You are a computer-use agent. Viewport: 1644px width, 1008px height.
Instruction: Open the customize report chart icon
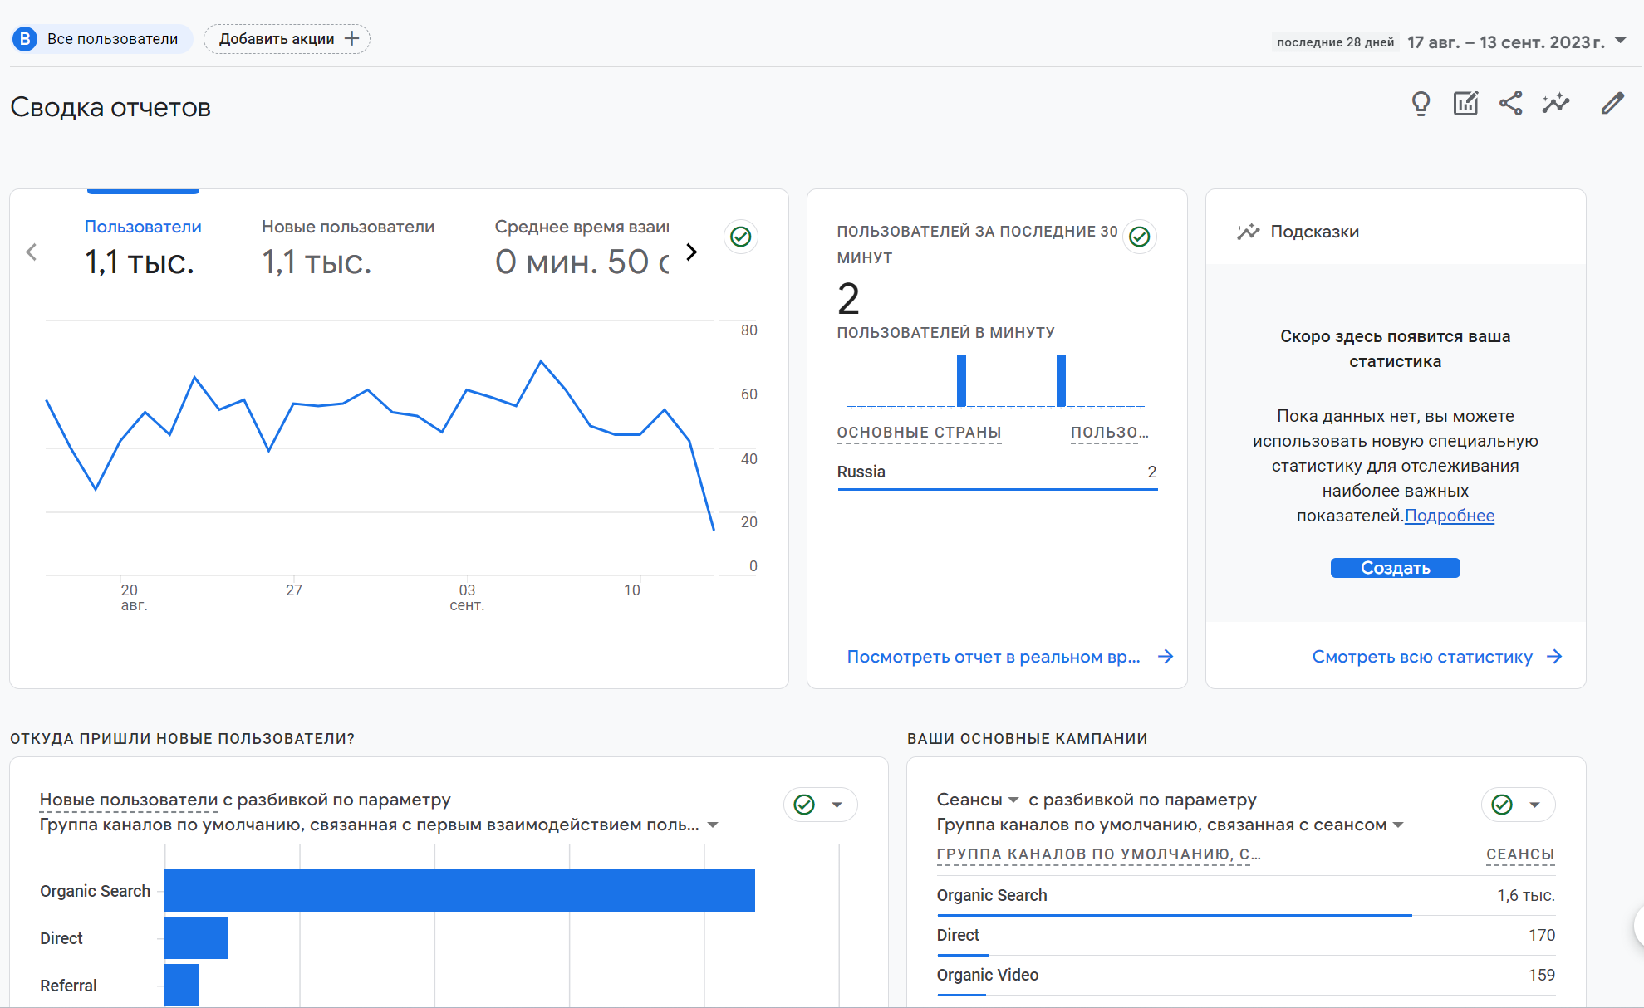pos(1465,104)
